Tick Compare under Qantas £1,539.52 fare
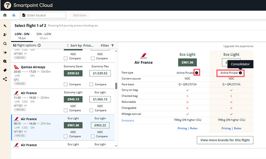 click(x=91, y=84)
